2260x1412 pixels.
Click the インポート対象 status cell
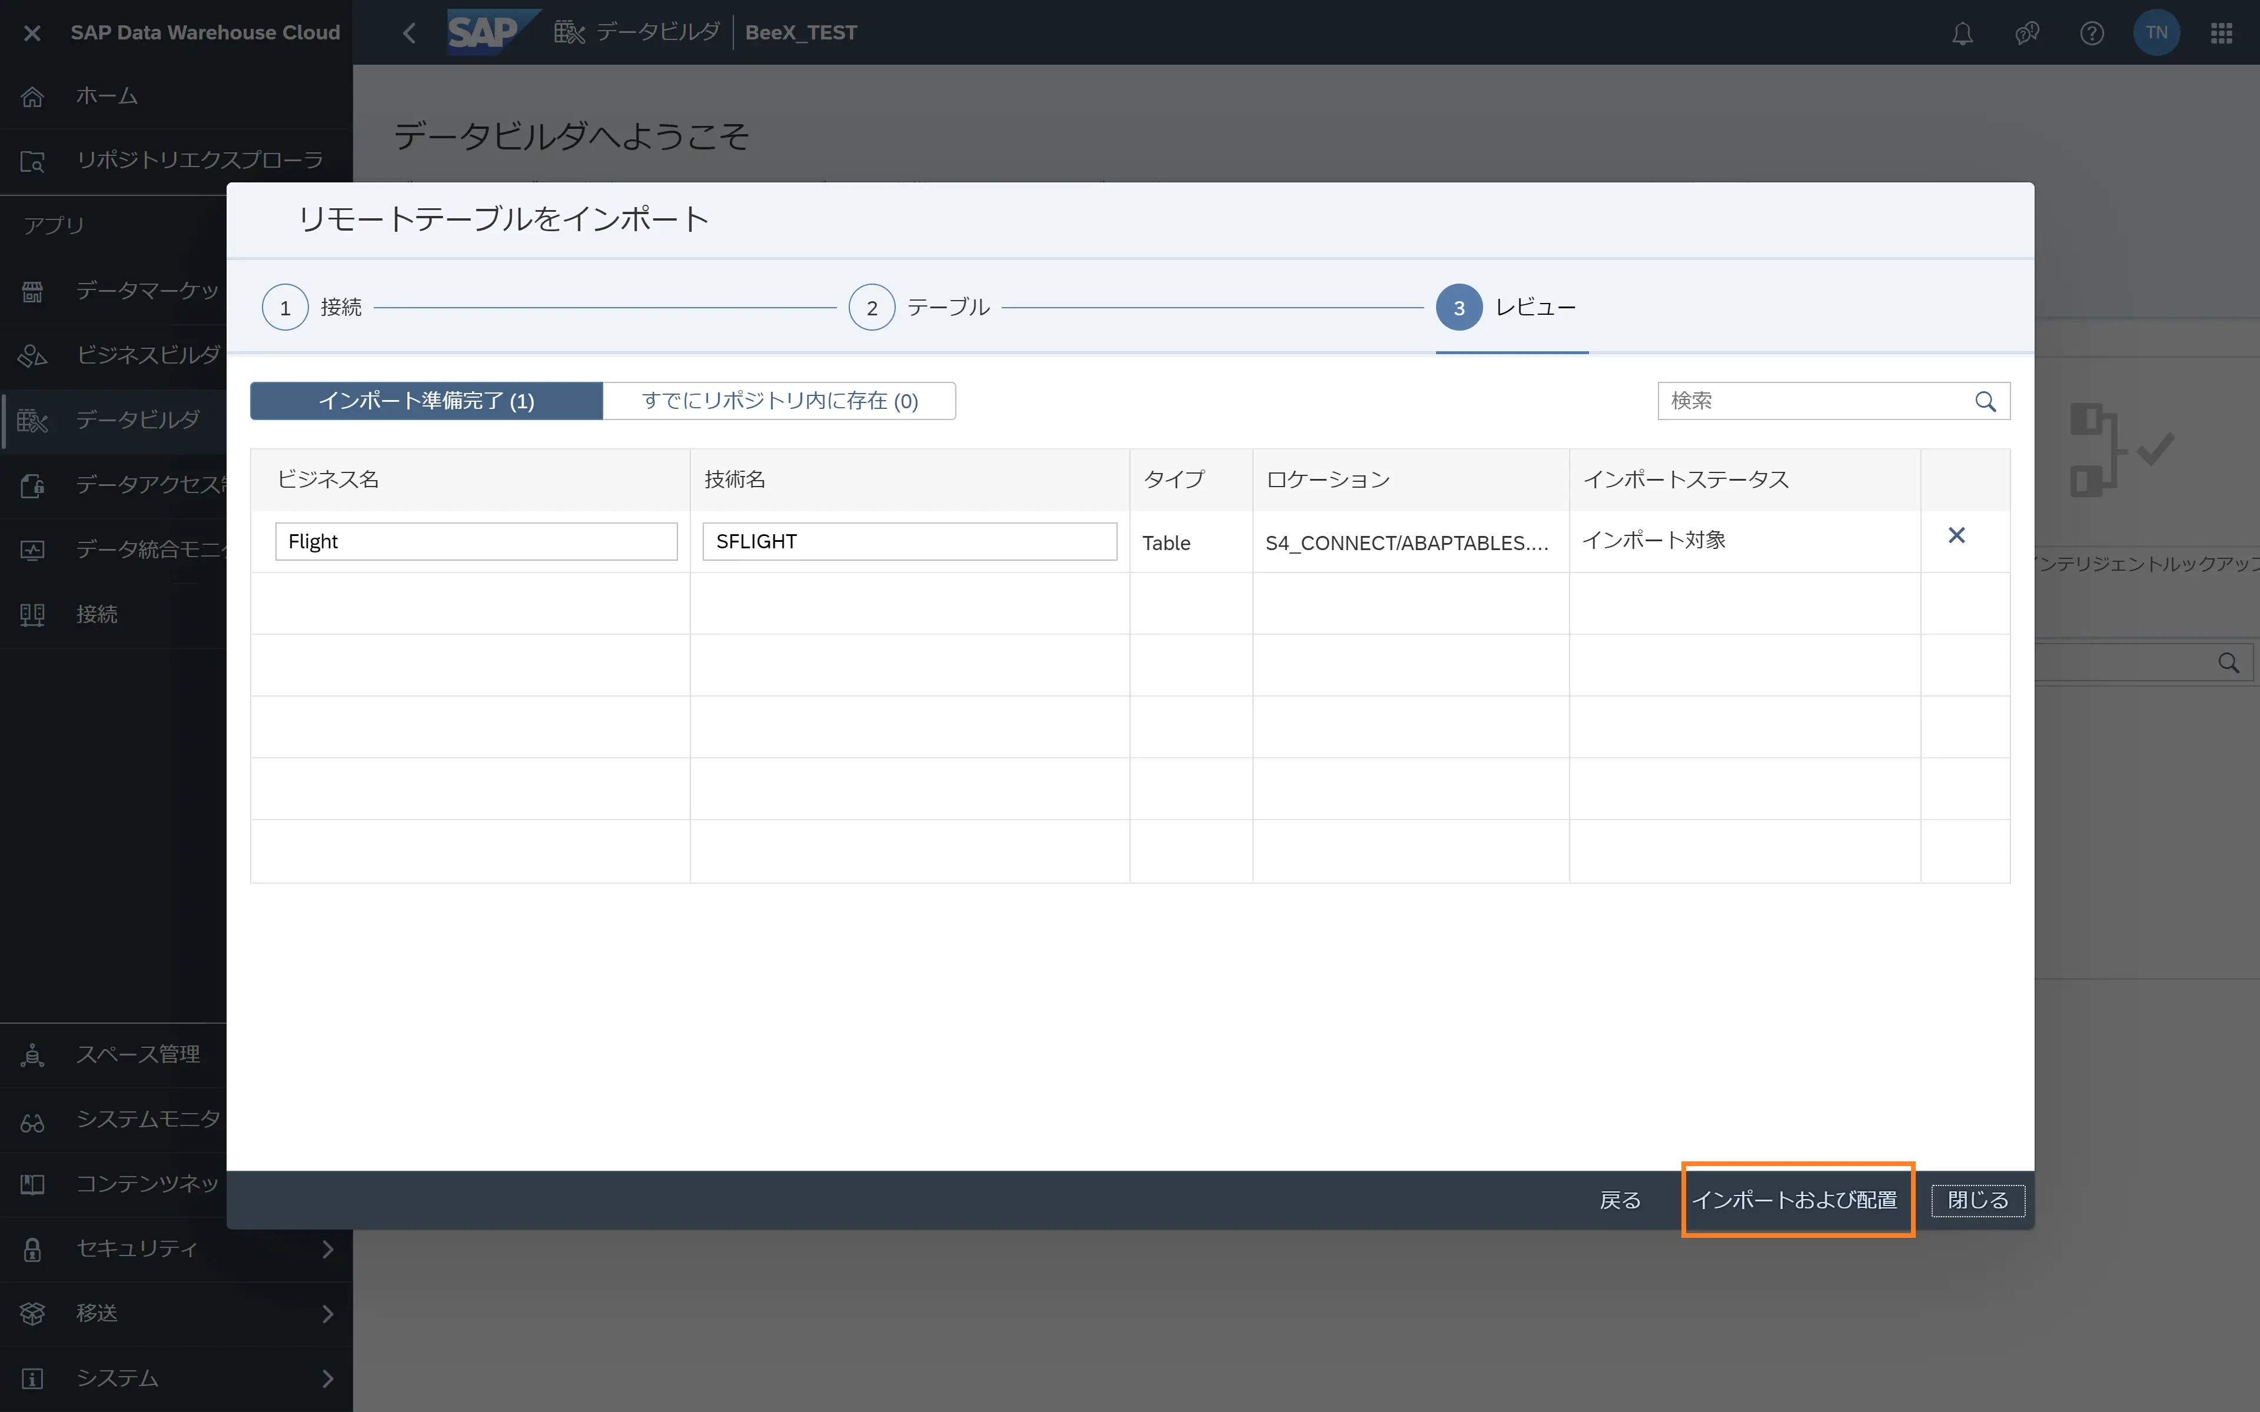coord(1744,541)
